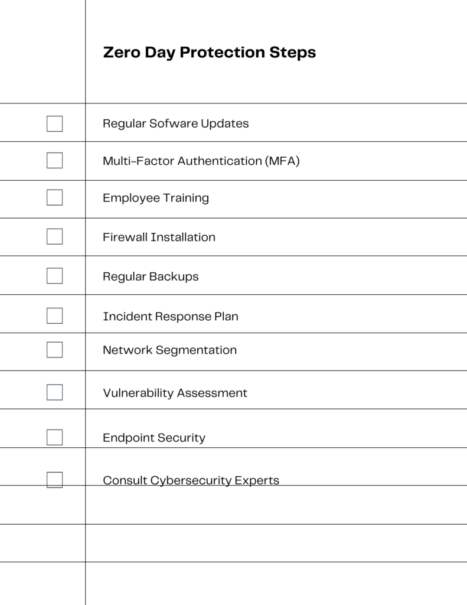Screen dimensions: 467x605
Task: Select the Regular Sofware Updates text
Action: click(x=175, y=124)
